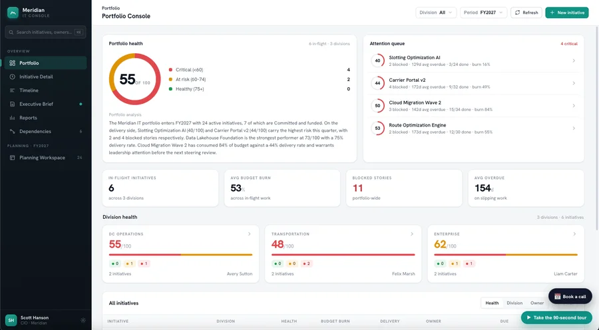Click the Executive Brief document icon

(x=12, y=104)
